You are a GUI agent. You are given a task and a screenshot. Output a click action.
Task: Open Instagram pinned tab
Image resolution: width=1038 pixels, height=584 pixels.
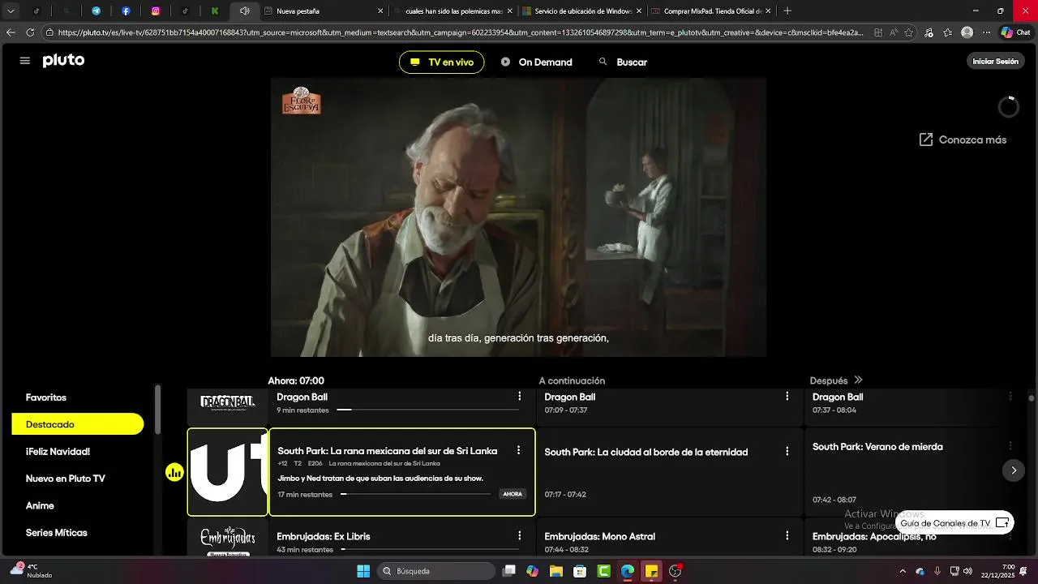(156, 11)
